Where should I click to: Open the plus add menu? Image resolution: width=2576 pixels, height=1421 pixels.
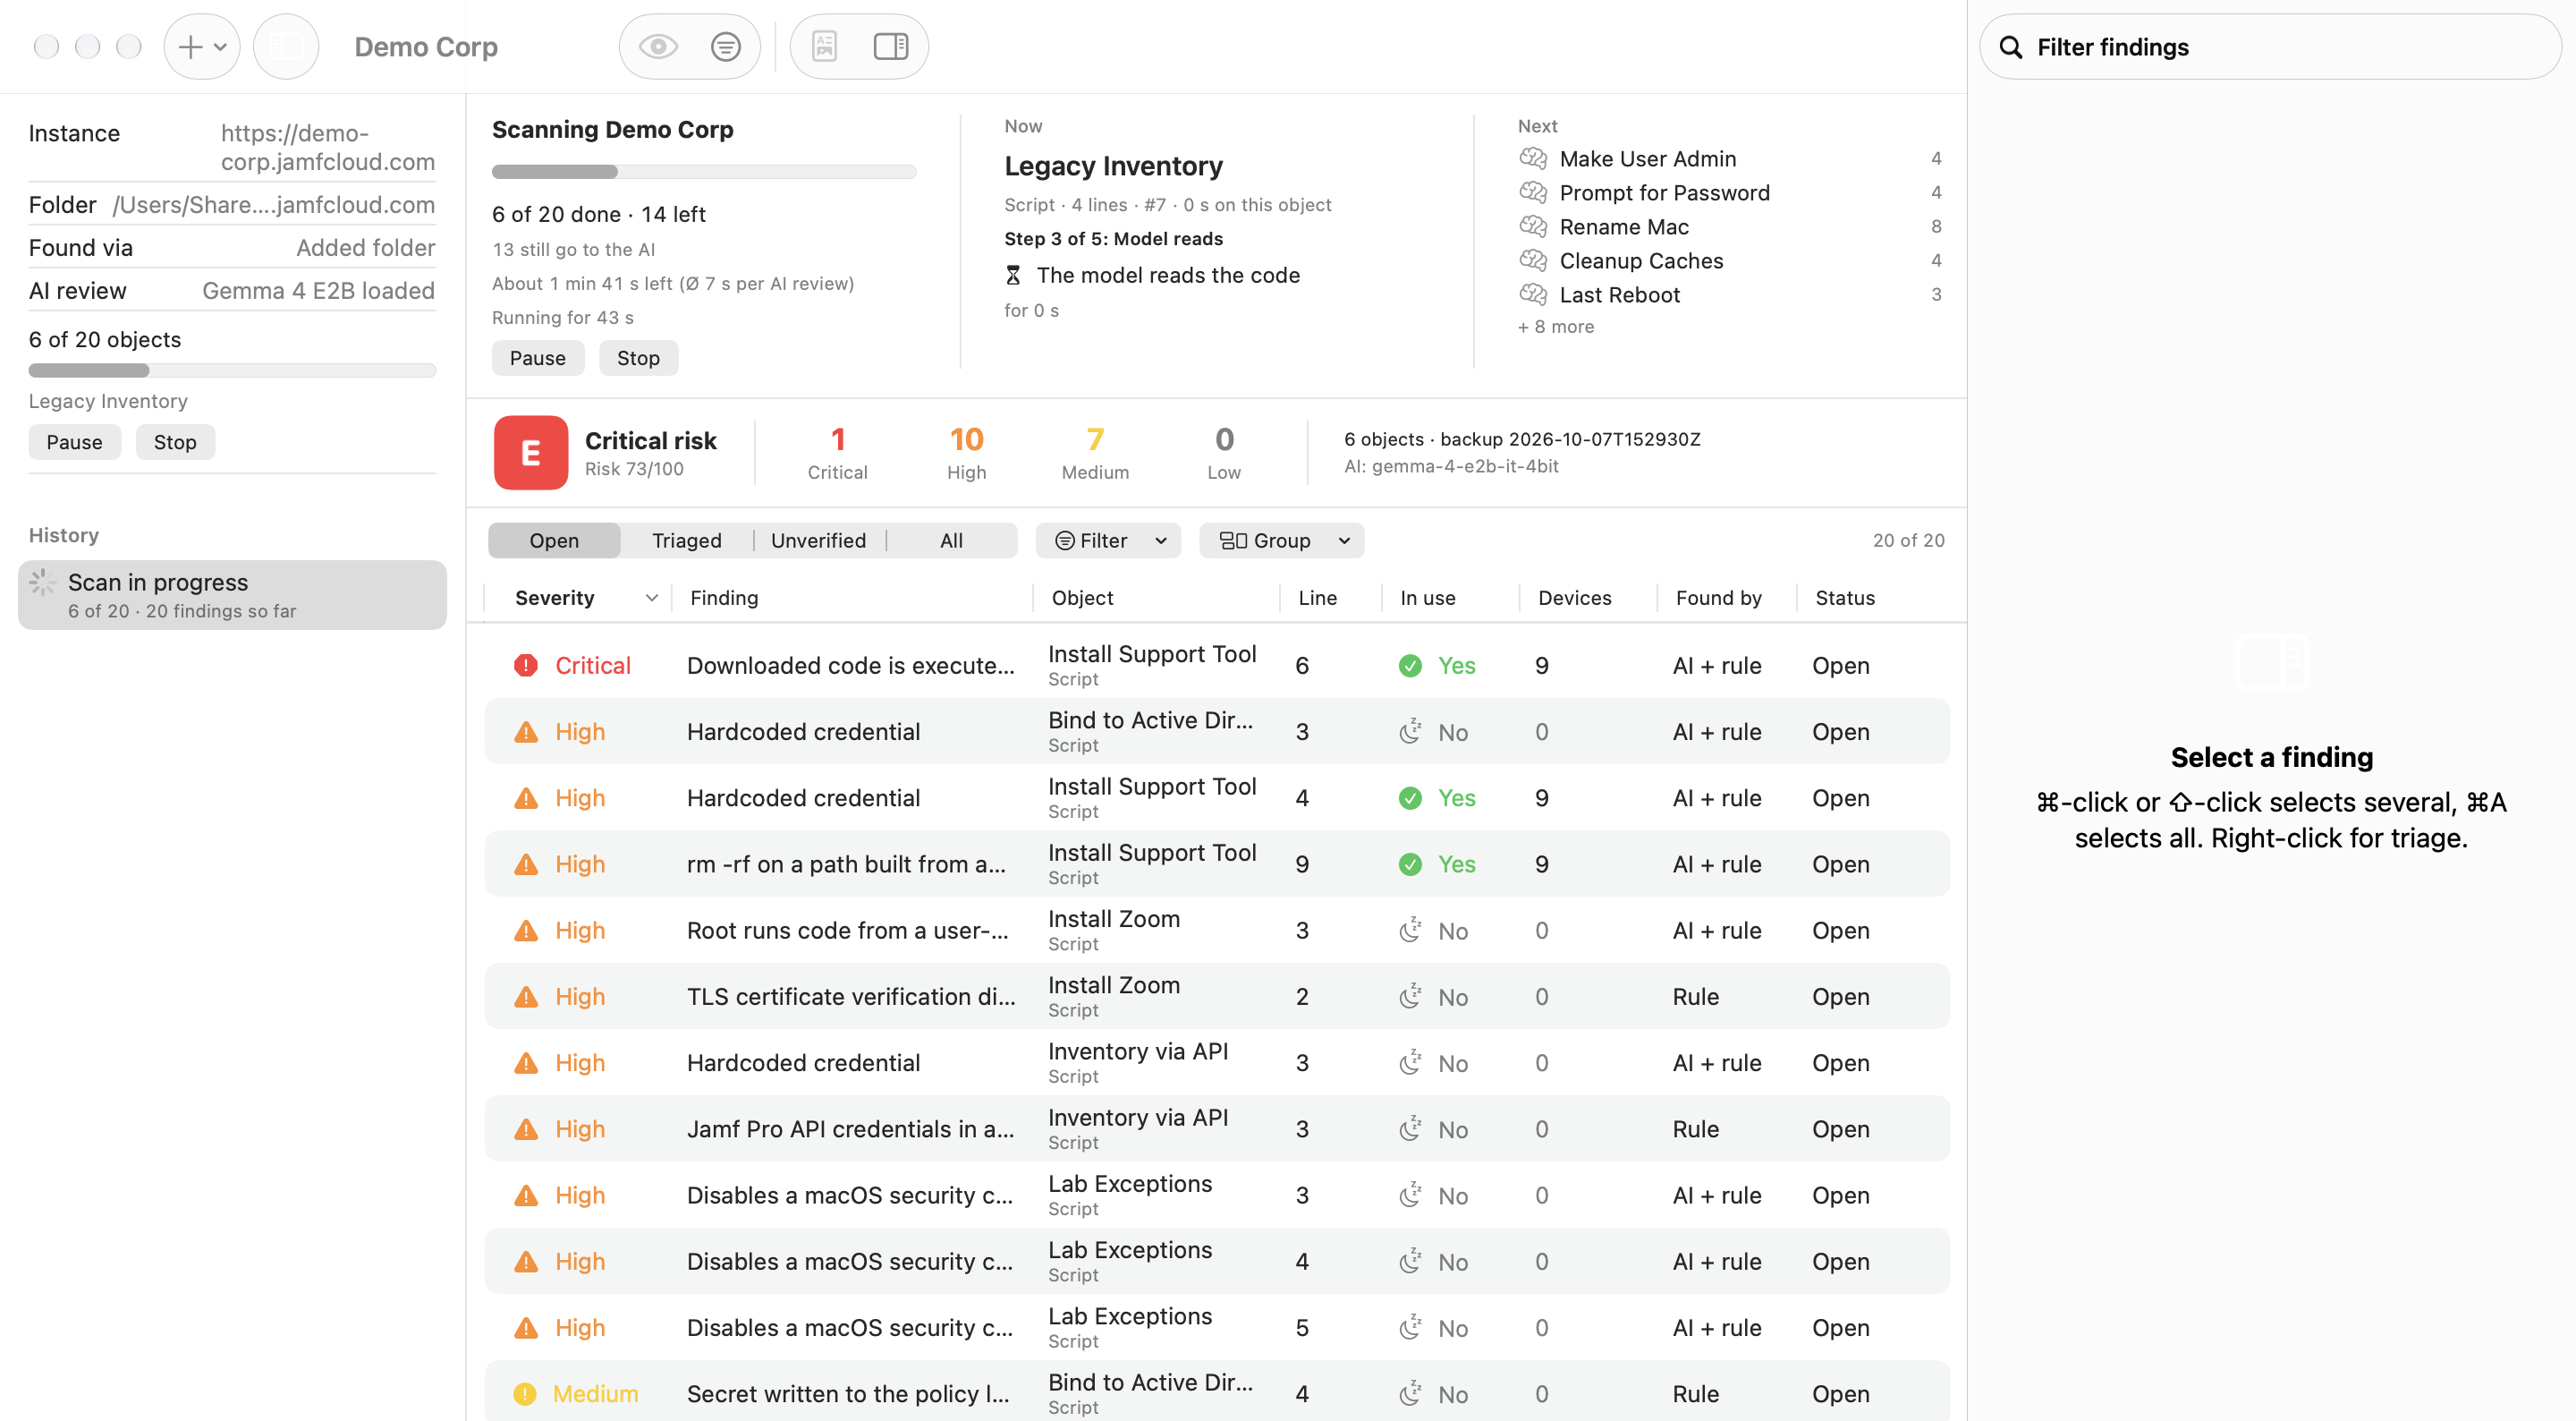(x=202, y=46)
